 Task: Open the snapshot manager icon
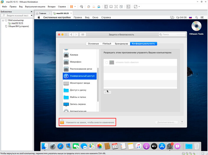[x=99, y=6]
